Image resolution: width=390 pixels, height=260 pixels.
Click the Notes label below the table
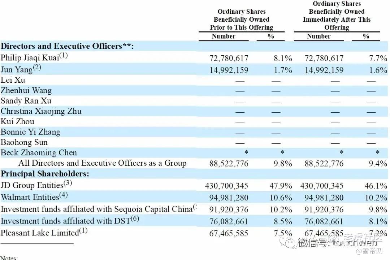pos(9,258)
